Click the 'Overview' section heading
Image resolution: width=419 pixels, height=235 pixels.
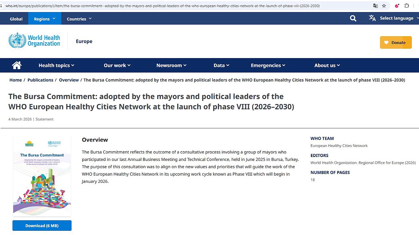(x=95, y=140)
